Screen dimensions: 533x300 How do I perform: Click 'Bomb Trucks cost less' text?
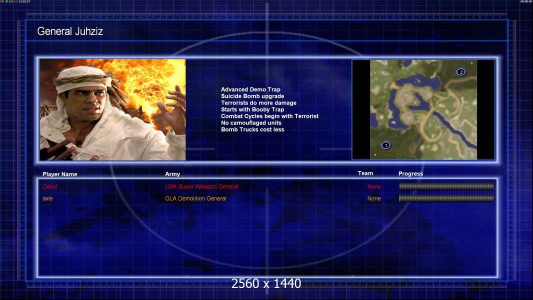(252, 129)
